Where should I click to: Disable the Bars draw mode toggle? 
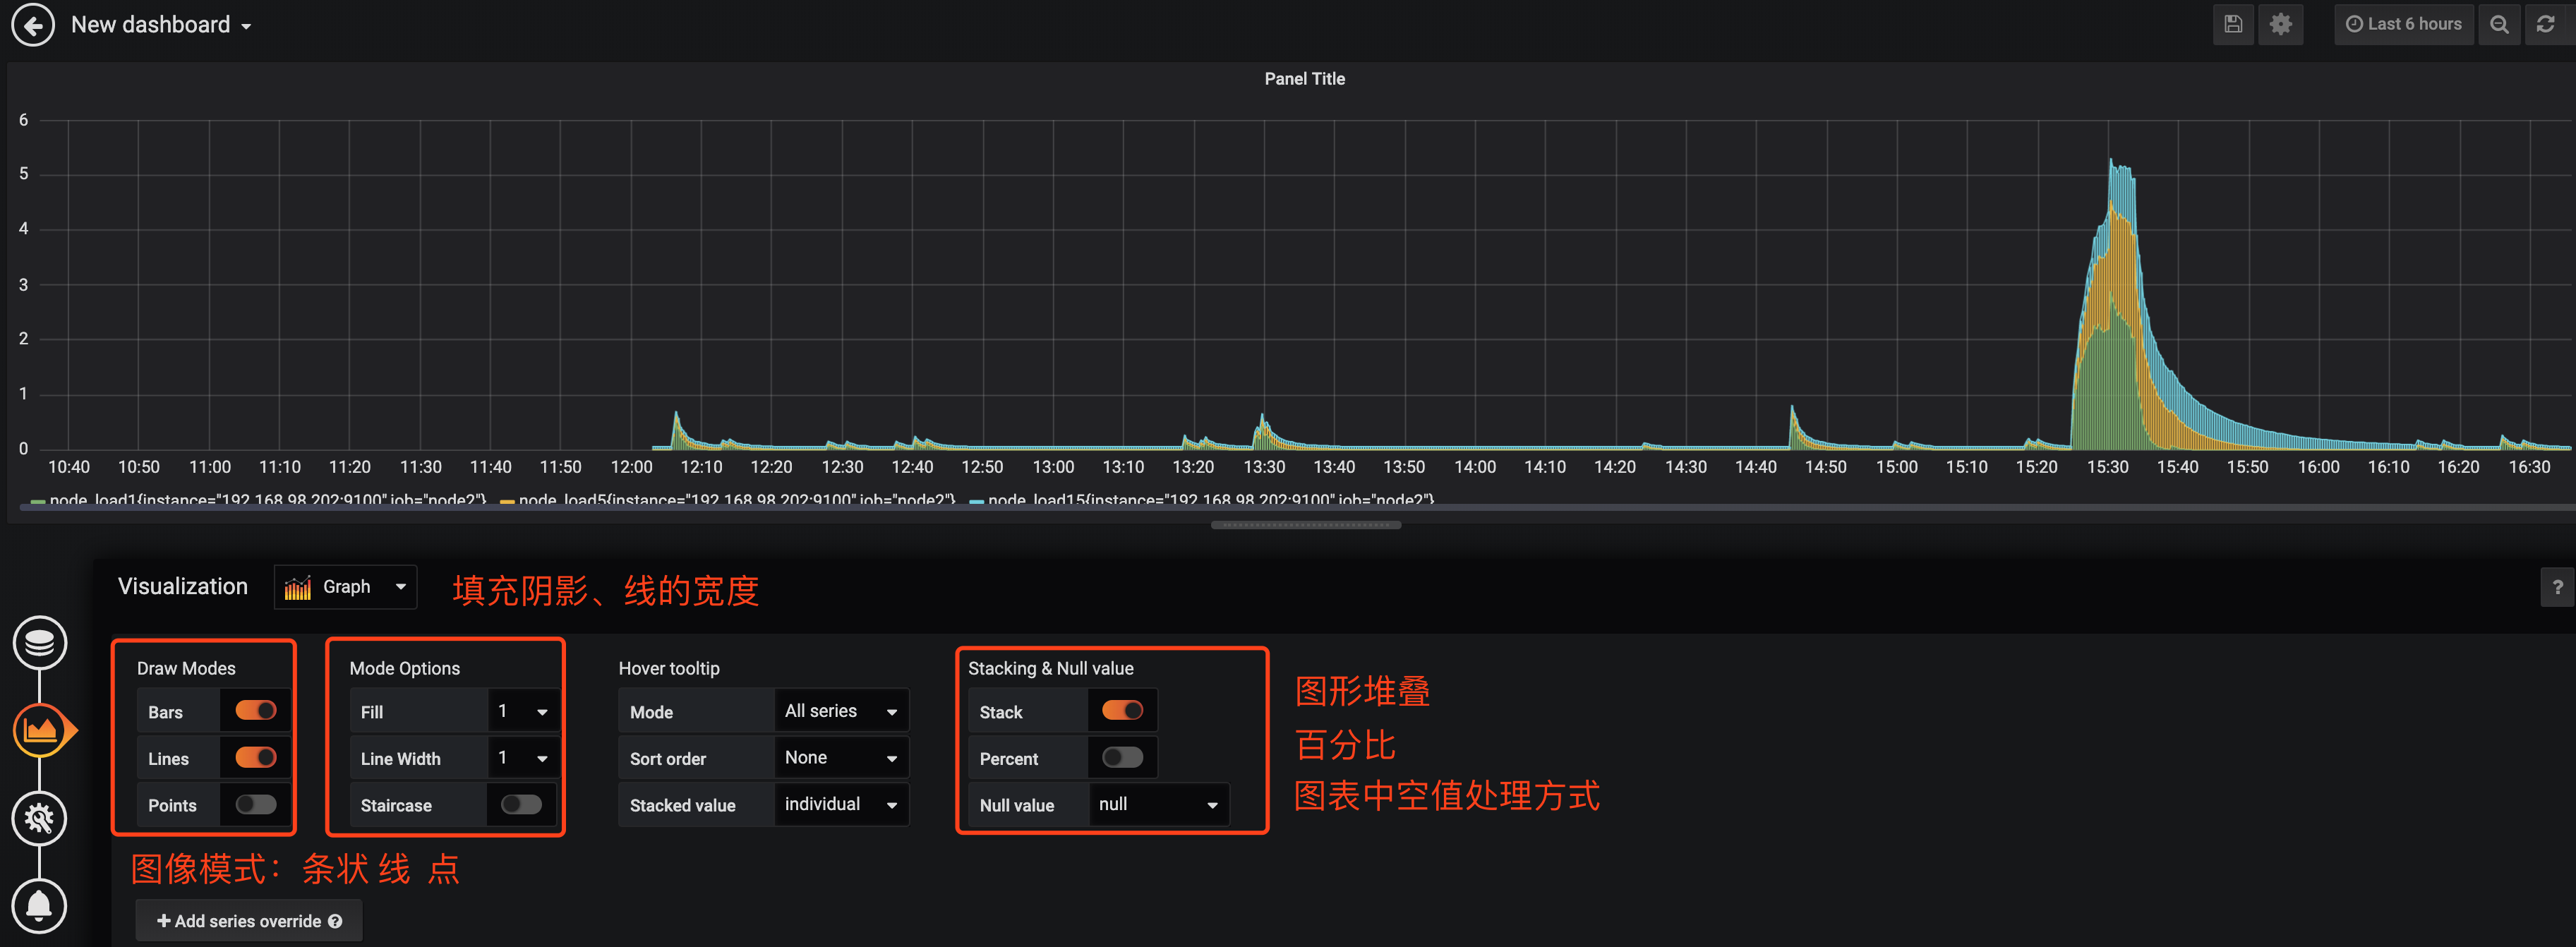(255, 710)
